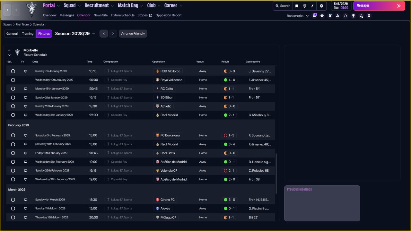This screenshot has width=411, height=231.
Task: Select the radio button for 3rd February Barcelona fixture
Action: point(13,135)
